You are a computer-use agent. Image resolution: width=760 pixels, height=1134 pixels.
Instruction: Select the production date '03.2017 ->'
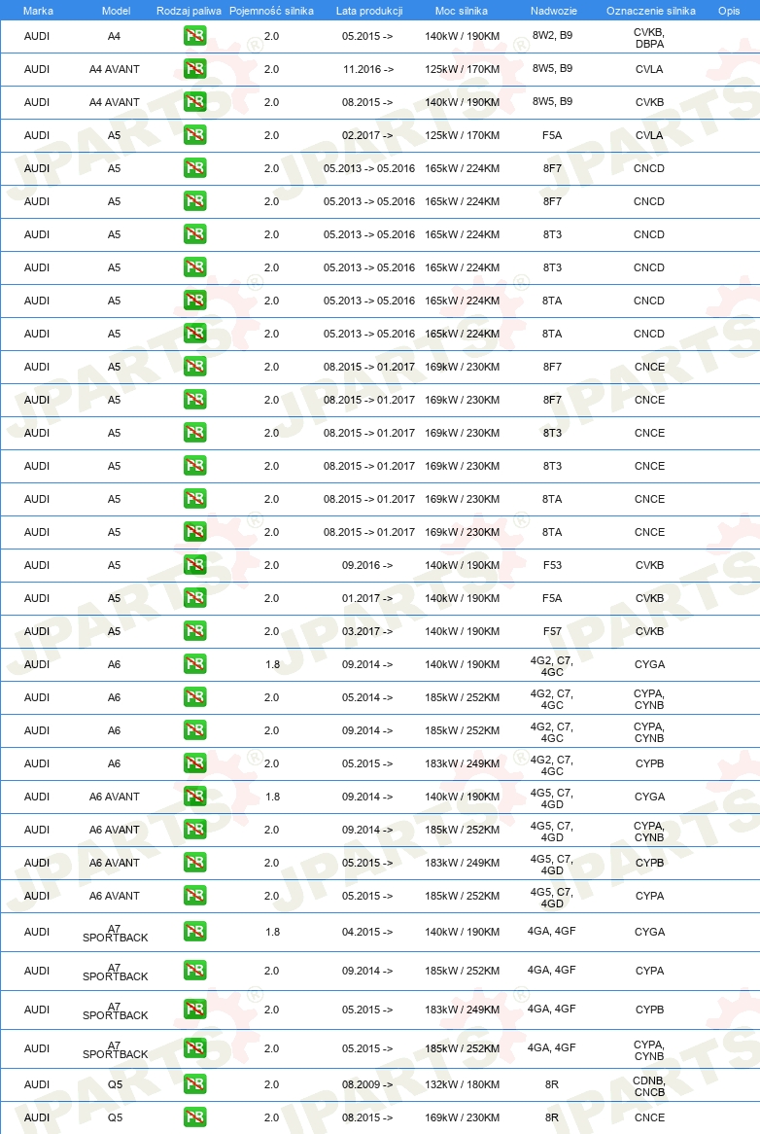pyautogui.click(x=367, y=631)
